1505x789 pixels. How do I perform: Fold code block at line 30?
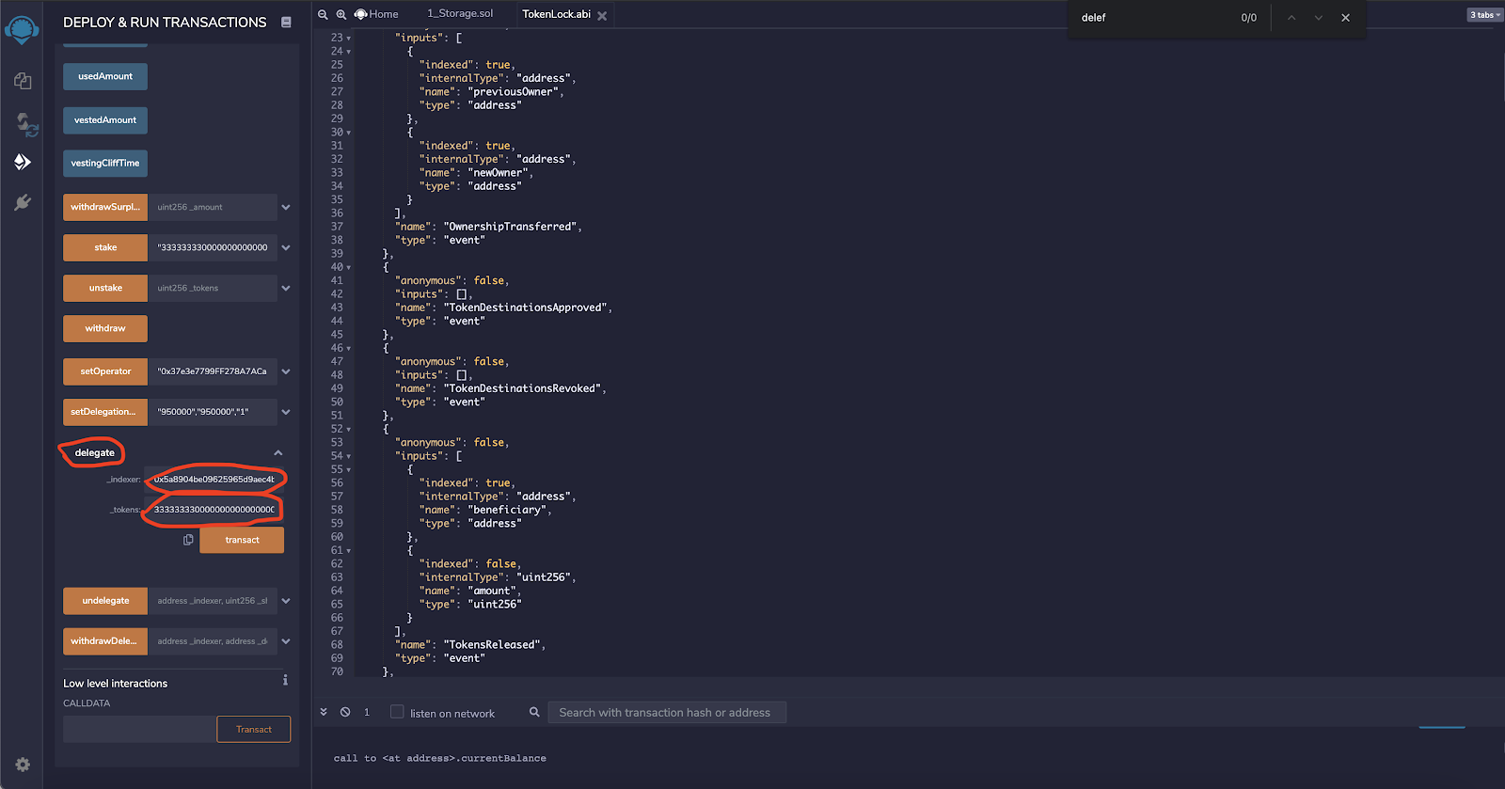349,133
